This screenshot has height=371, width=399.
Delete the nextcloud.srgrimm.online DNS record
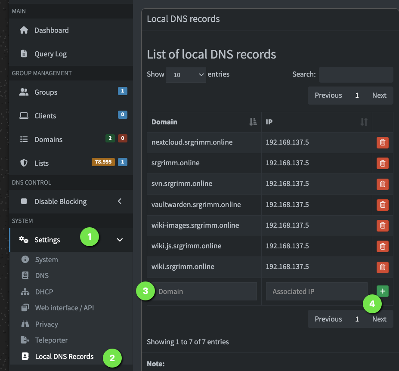pyautogui.click(x=382, y=142)
